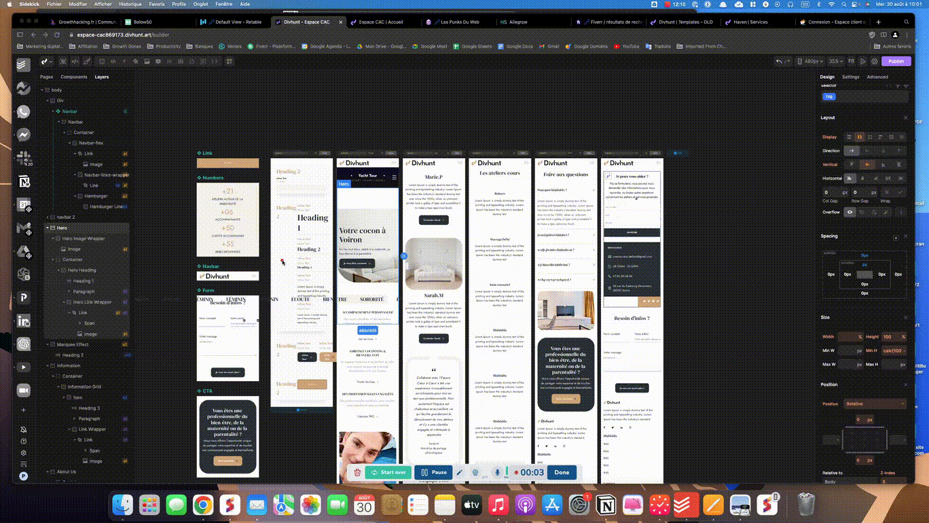The width and height of the screenshot is (929, 523).
Task: Open Zoom app in Sidekick sidebar
Action: 24,390
